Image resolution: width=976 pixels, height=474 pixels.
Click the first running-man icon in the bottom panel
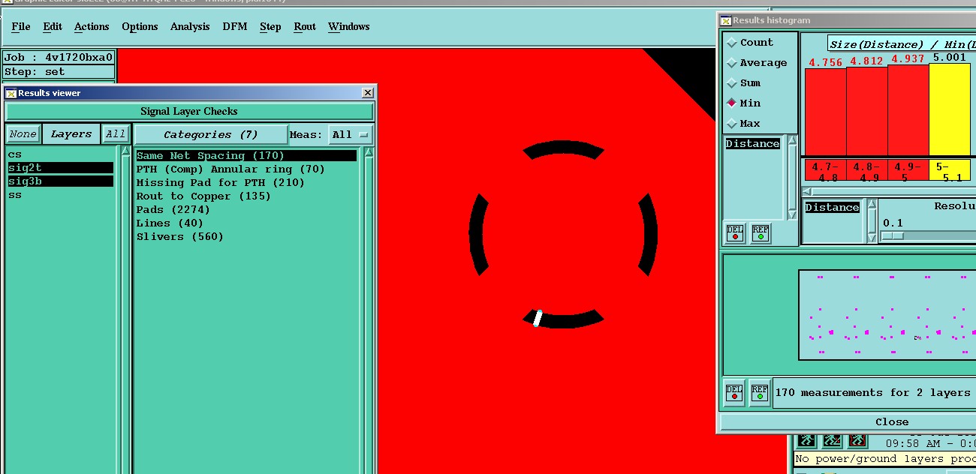806,440
